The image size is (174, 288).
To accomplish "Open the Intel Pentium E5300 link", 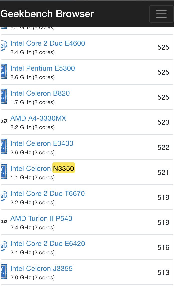I will 43,68.
